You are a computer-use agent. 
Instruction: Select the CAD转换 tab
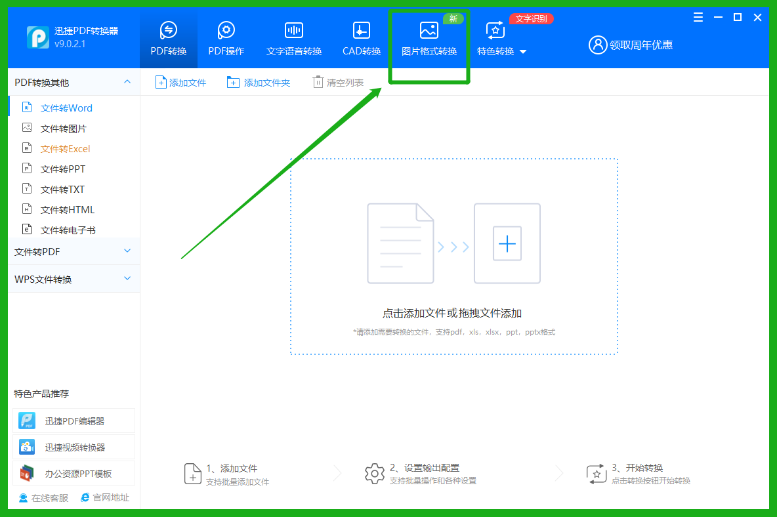361,39
